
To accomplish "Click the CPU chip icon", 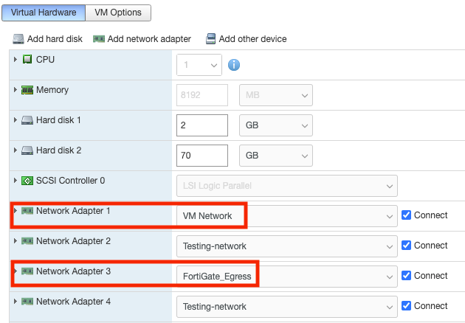I will point(27,60).
